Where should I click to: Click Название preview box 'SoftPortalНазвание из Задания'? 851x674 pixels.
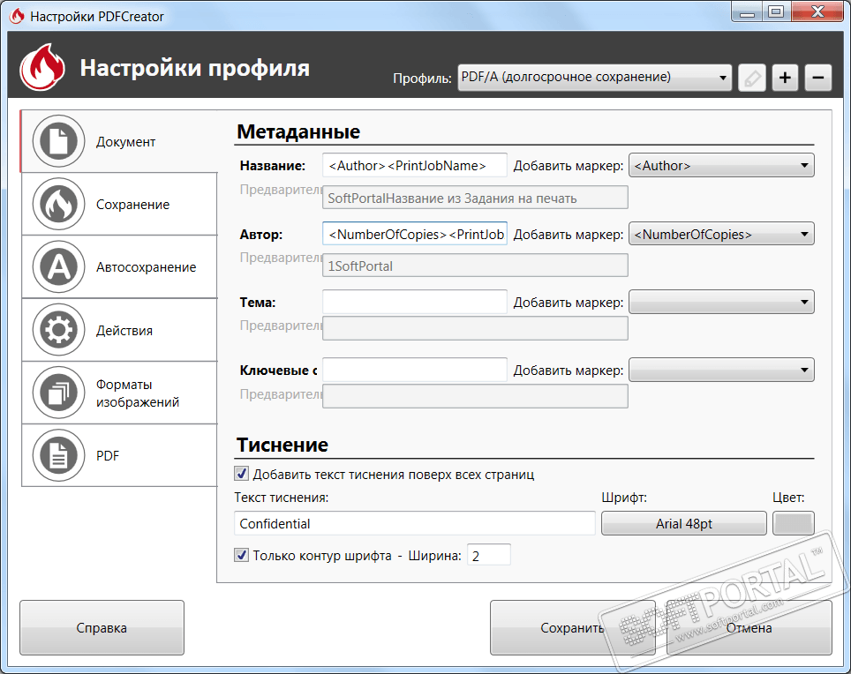pos(475,198)
